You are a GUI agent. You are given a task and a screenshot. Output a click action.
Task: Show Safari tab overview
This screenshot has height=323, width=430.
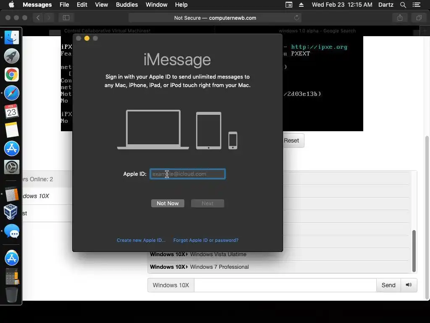point(419,18)
